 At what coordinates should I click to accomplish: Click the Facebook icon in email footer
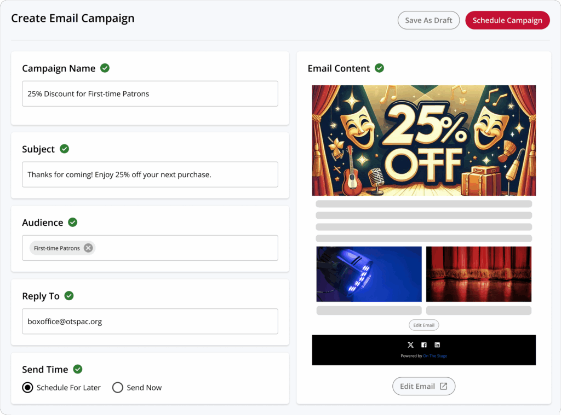point(424,344)
